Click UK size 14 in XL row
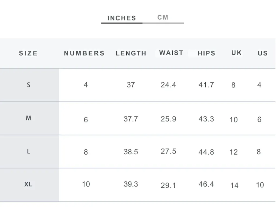Image resolution: width=276 pixels, height=211 pixels. pos(234,185)
